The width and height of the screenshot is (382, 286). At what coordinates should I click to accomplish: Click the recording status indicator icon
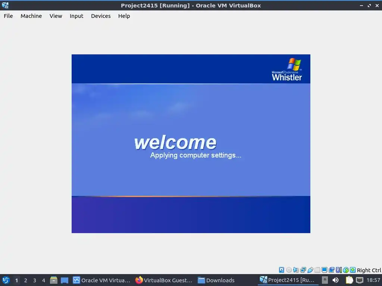pos(331,270)
